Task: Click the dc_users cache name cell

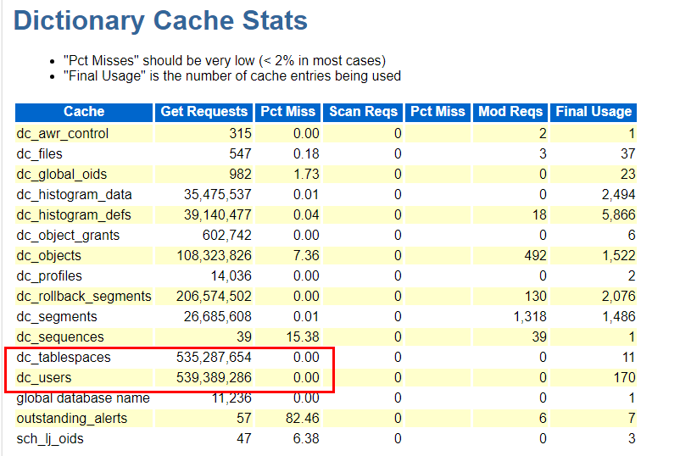Action: [44, 378]
